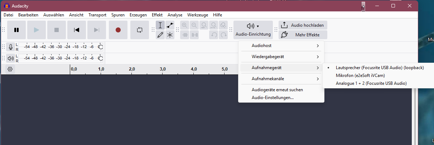434x145 pixels.
Task: Skip to start of the project
Action: coord(77,30)
